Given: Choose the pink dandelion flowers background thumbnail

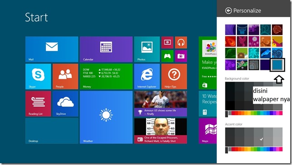Looking at the screenshot, I should (x=253, y=41).
